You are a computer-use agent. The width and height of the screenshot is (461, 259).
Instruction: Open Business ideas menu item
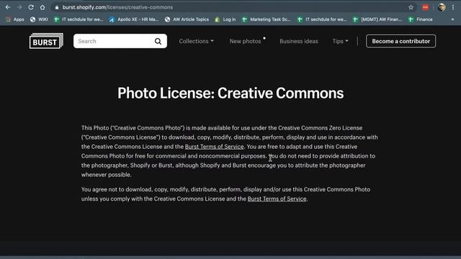pos(299,41)
